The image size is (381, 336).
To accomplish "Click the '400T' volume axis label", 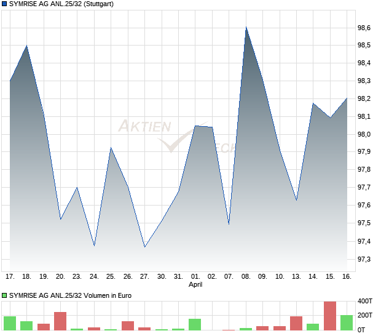I will point(365,301).
